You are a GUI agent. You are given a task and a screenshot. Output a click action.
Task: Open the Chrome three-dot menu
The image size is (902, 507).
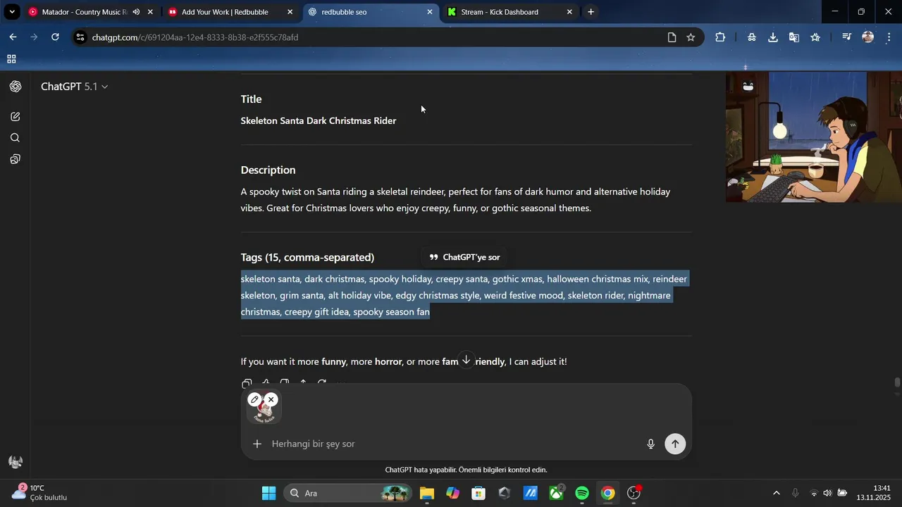point(889,37)
